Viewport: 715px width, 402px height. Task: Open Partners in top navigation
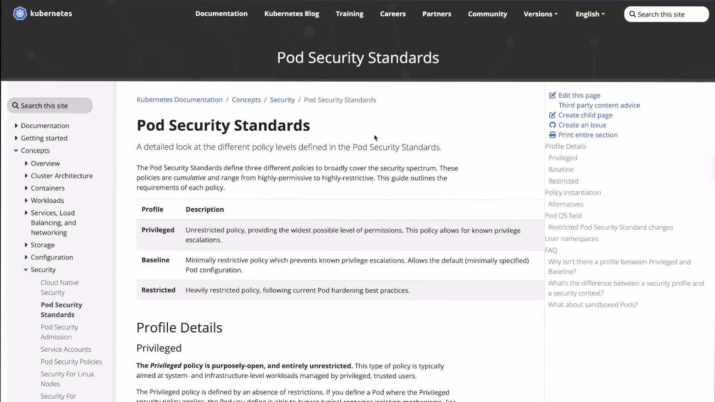(436, 14)
